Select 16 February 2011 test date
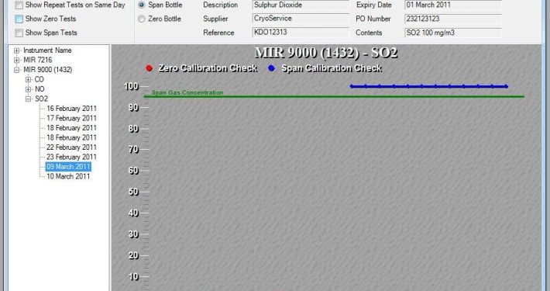The image size is (550, 291). tap(71, 109)
